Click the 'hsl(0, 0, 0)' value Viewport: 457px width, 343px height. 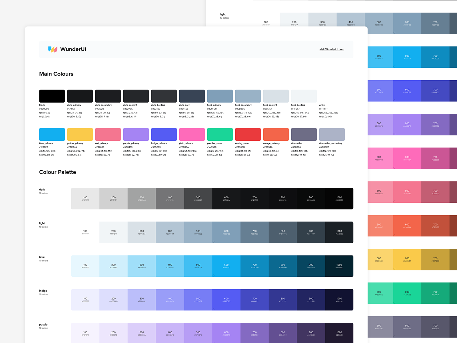tap(44, 117)
